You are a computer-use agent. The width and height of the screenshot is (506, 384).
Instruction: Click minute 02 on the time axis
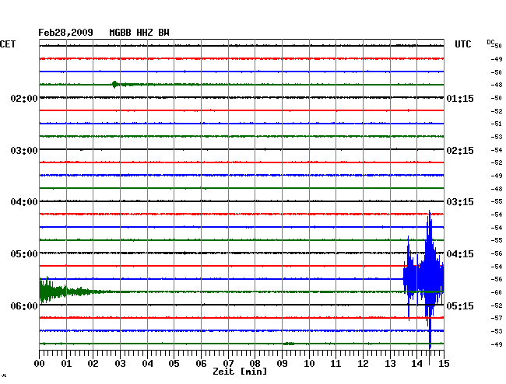93,363
